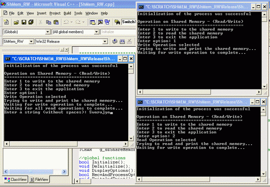The image size is (270, 187).
Task: Click scroll-left arrow in Swarajya console
Action: 7,144
